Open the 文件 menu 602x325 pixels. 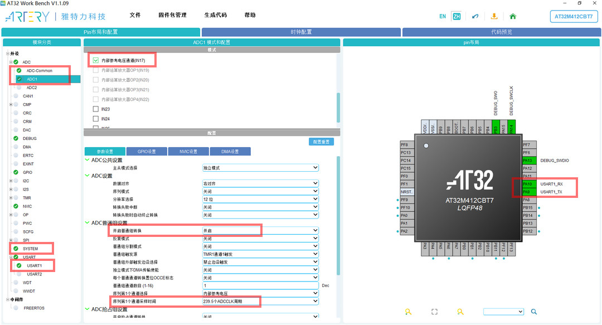[135, 15]
